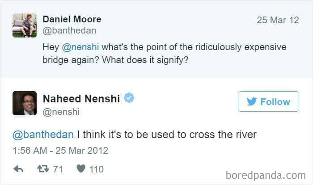The height and width of the screenshot is (185, 313).
Task: Follow Naheed Nenshi
Action: coord(268,101)
